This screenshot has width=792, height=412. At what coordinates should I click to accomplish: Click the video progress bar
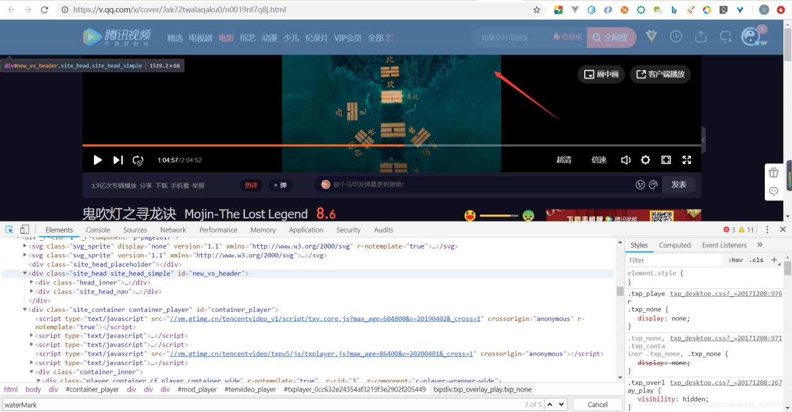pyautogui.click(x=392, y=145)
